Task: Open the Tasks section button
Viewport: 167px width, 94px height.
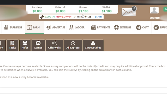Action: tap(13, 45)
